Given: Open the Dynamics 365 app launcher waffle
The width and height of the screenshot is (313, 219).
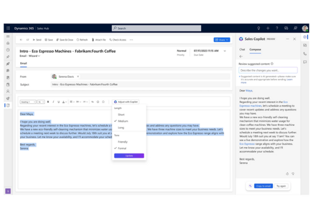Looking at the screenshot, I should tap(8, 28).
